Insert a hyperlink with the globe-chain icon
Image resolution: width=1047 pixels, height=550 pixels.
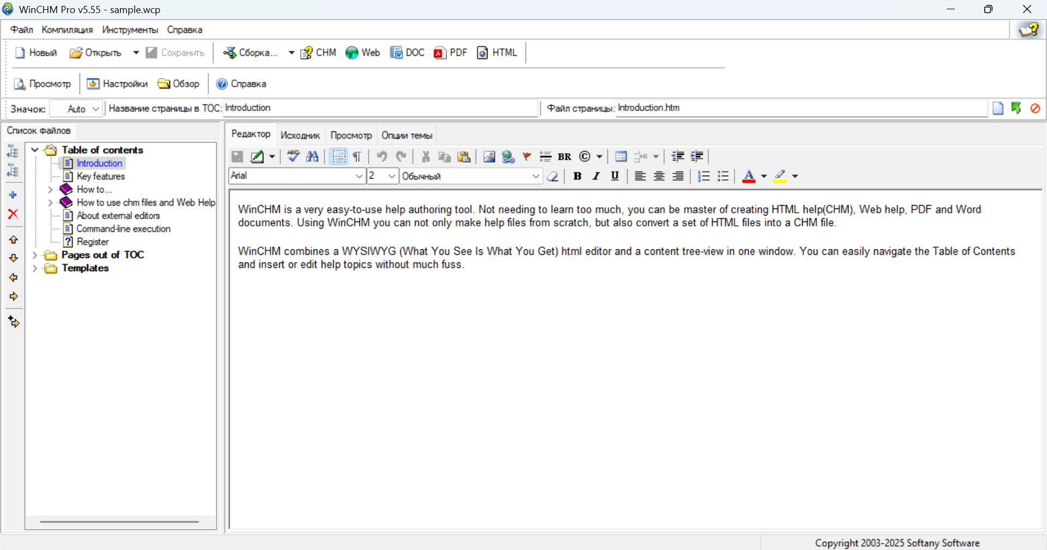[508, 157]
